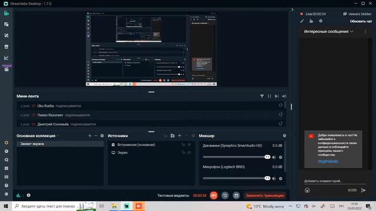Screen dimensions: 376x211
Task: Open Help question-mark icon in sidebar
Action: click(x=6, y=185)
